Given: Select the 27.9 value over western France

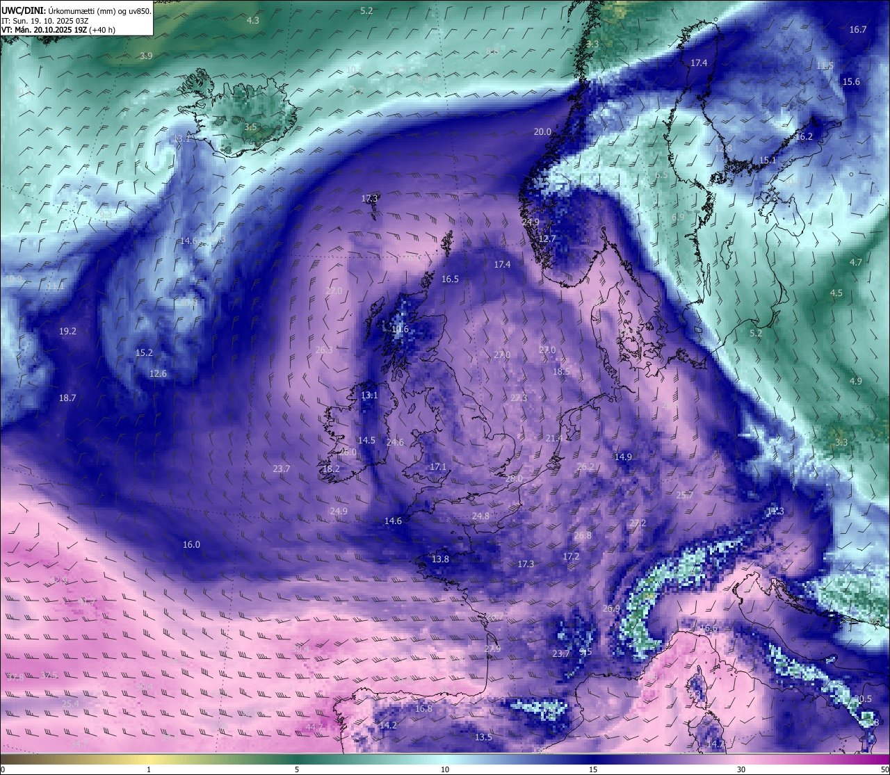Looking at the screenshot, I should [x=492, y=649].
